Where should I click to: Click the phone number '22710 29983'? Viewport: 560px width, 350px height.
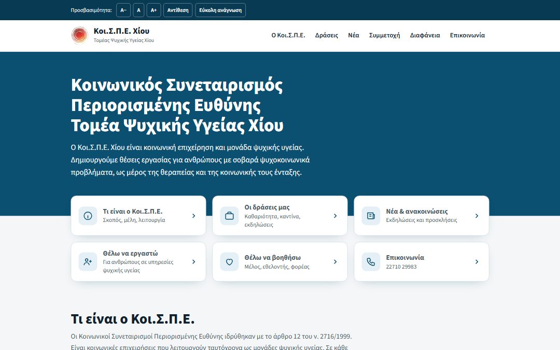[401, 267]
